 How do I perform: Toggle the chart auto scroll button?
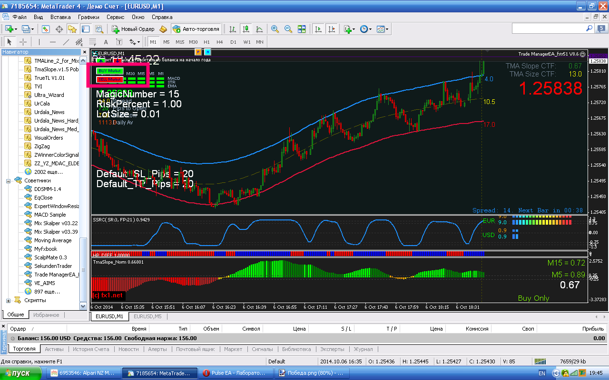click(317, 29)
